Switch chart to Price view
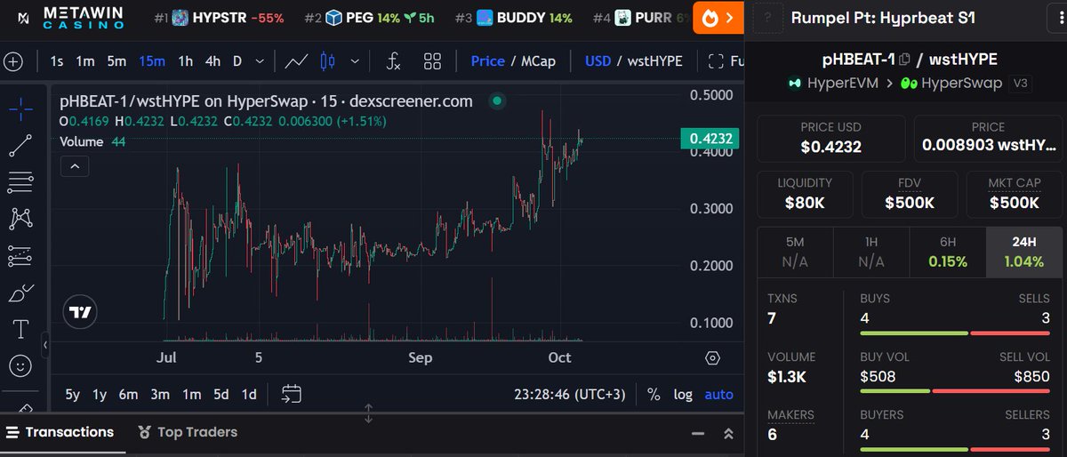This screenshot has height=457, width=1067. pyautogui.click(x=487, y=61)
